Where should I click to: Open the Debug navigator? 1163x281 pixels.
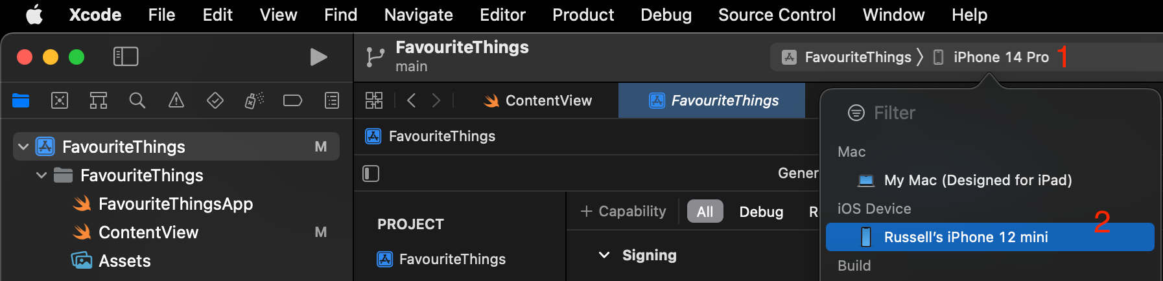point(254,100)
